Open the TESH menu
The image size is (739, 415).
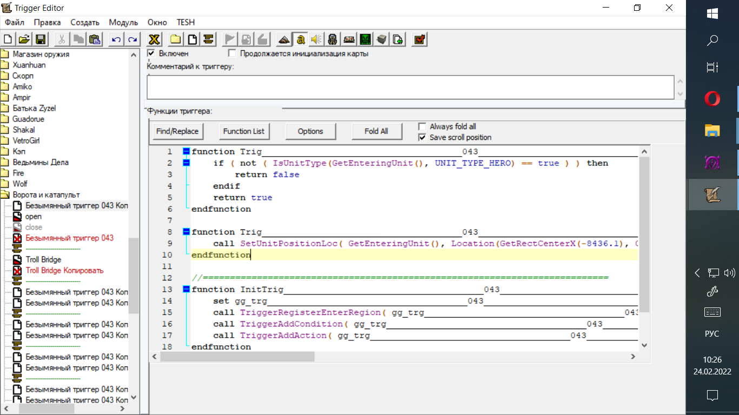click(186, 22)
